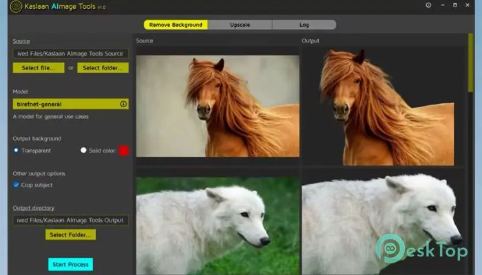Viewport: 482px width, 275px height.
Task: Minimize the application window
Action: pos(443,5)
